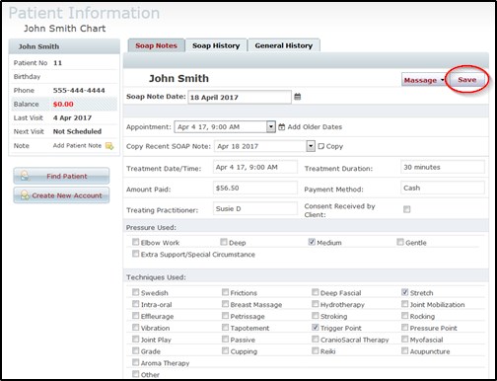This screenshot has width=497, height=381.
Task: Check the Vibration checkbox
Action: [x=135, y=328]
